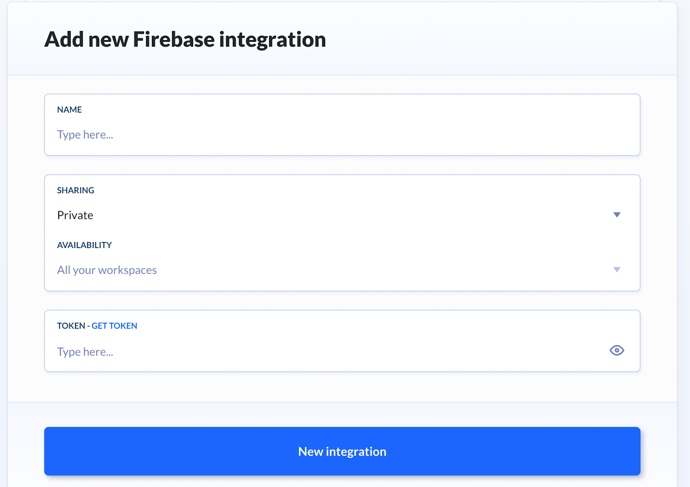This screenshot has width=690, height=487.
Task: Click empty space right of Name placeholder
Action: pos(345,135)
